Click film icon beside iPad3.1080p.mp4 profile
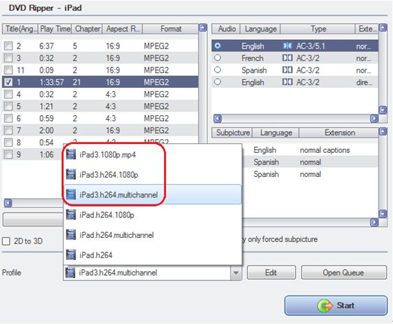 pos(71,154)
